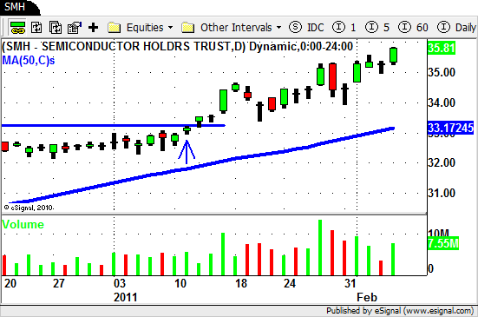Click the Published by eSignal footer text
Screen dimensions: 478x317
(x=400, y=311)
